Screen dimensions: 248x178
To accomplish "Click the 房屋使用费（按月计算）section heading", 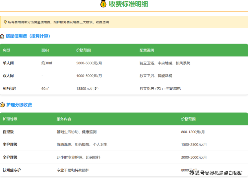I will (28, 36).
